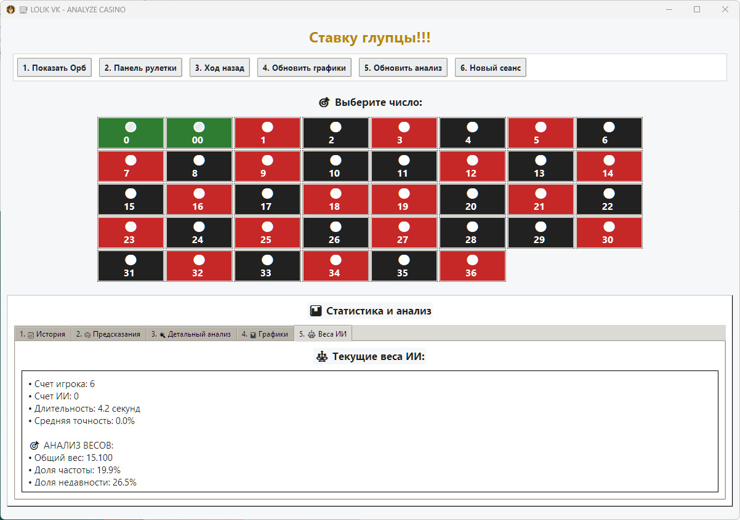Refresh analysis via '5. Обновить анализ'
The width and height of the screenshot is (740, 520).
coord(403,68)
